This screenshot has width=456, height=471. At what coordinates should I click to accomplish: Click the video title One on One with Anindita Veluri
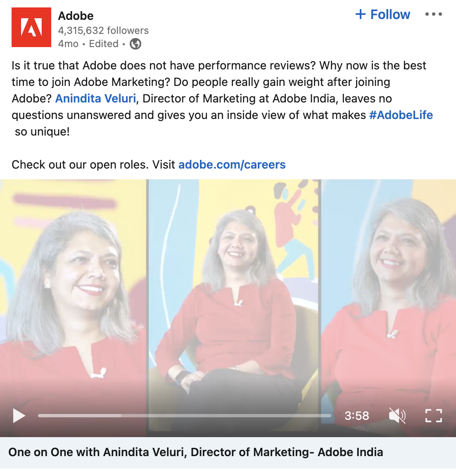tap(195, 452)
